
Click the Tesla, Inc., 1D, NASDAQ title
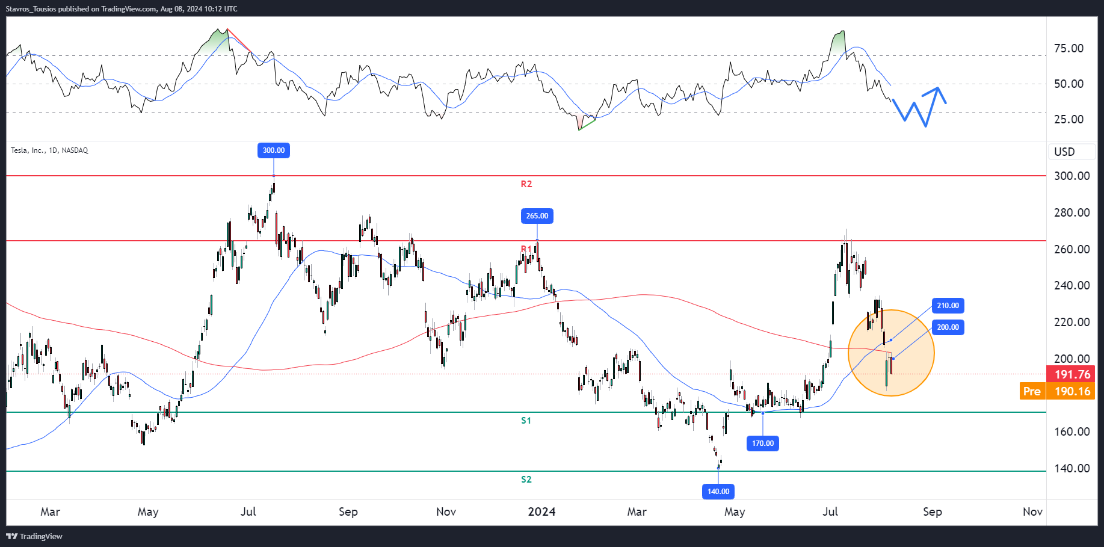49,150
